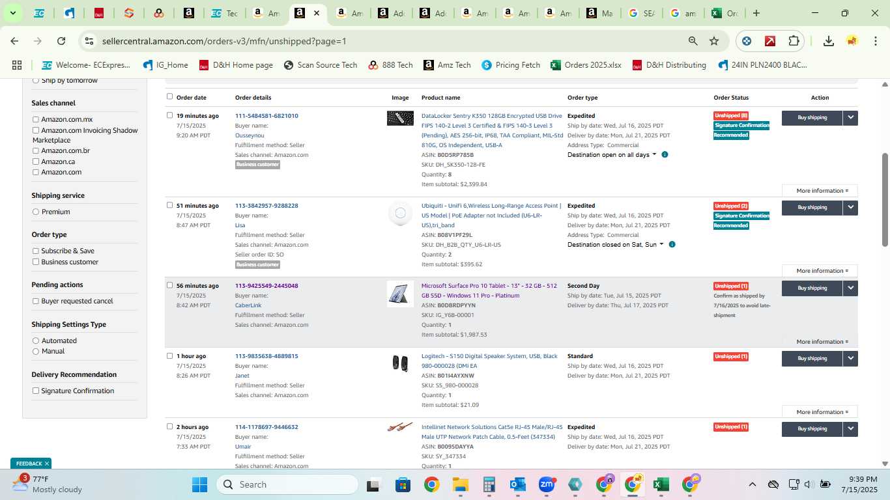
Task: Expand Buy shipping options for the Surface Pro order
Action: (850, 288)
